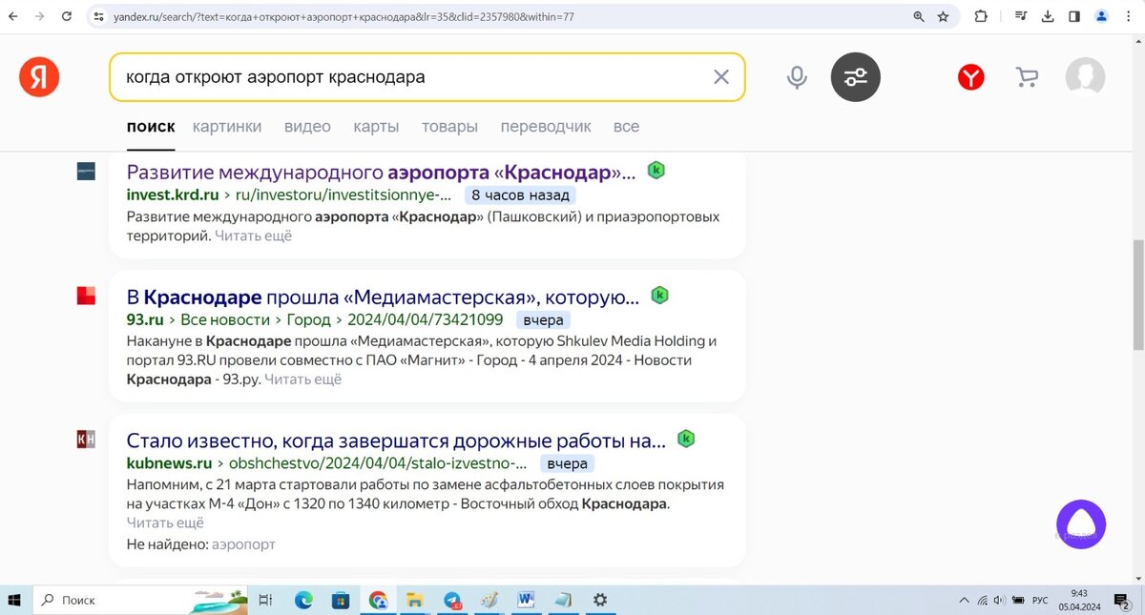Screen dimensions: 1145x615
Task: Click the kubnews.ru site favicon
Action: 86,439
